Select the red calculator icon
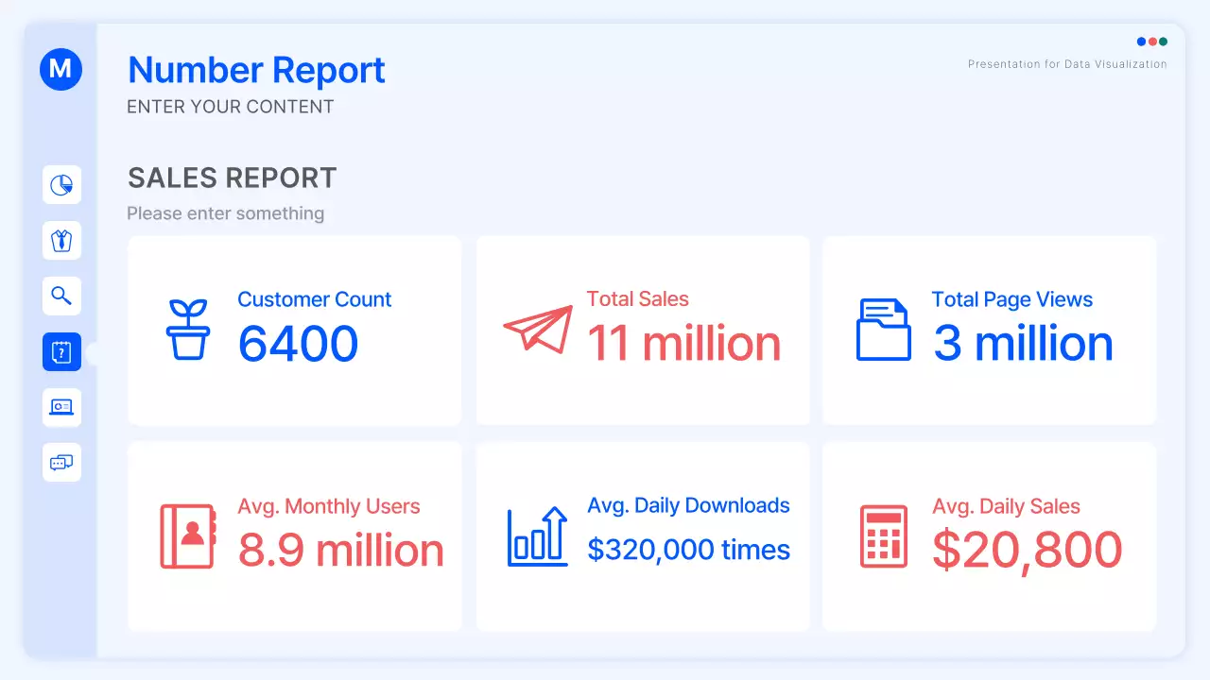Screen dimensions: 1210x680 pyautogui.click(x=884, y=536)
